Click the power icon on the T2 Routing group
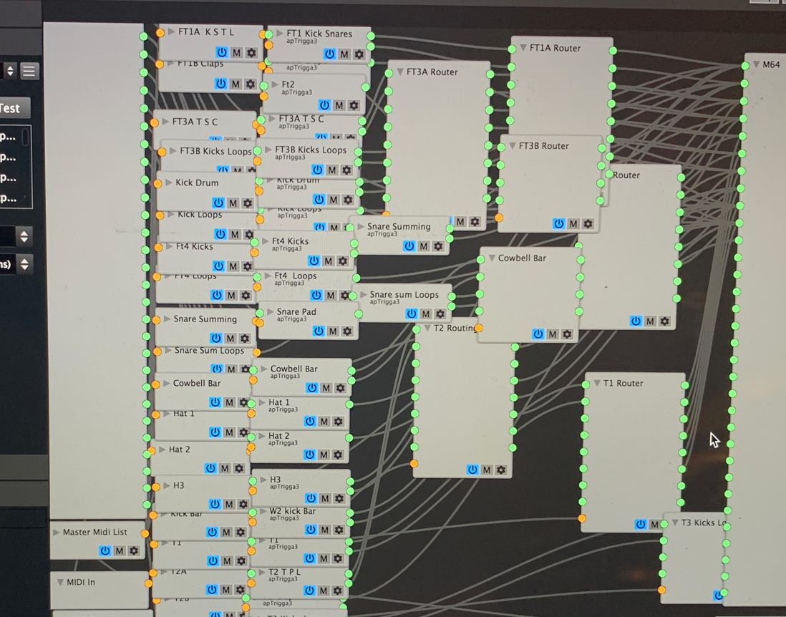This screenshot has height=617, width=786. [x=472, y=470]
